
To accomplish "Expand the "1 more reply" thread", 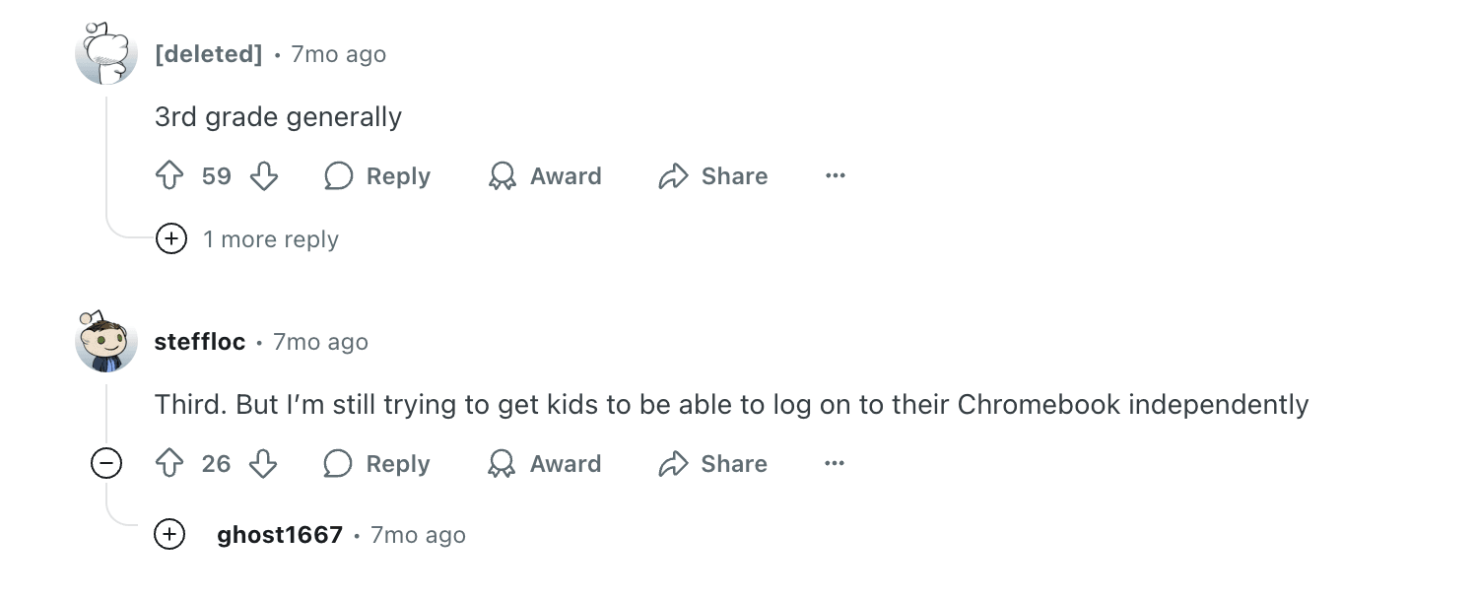I will pyautogui.click(x=171, y=239).
